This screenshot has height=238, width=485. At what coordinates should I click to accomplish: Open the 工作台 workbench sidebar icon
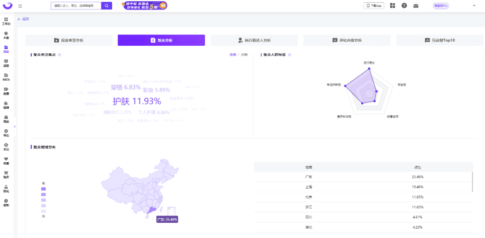pyautogui.click(x=6, y=19)
